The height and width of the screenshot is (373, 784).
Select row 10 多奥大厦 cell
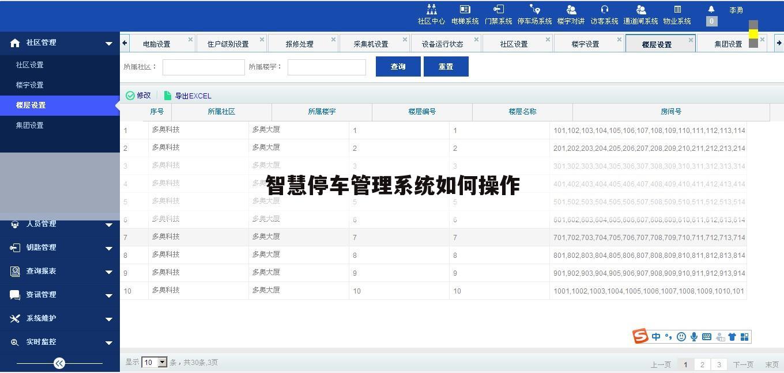point(299,291)
